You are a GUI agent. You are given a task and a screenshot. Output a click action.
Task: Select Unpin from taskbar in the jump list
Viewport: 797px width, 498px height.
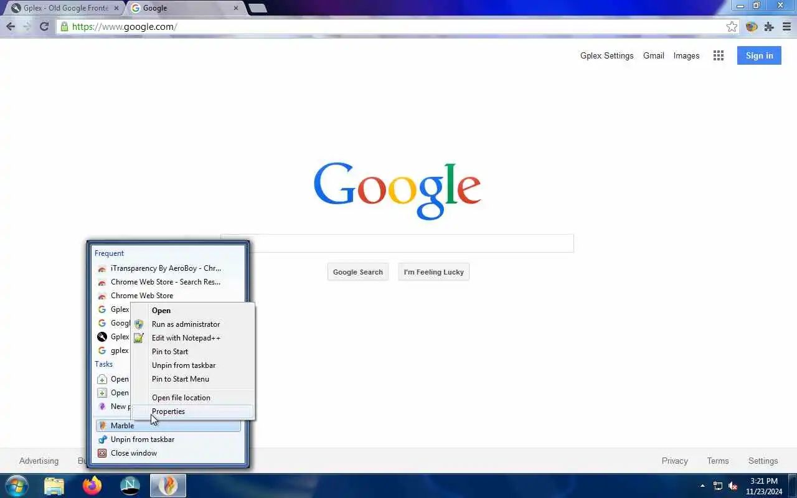coord(168,439)
